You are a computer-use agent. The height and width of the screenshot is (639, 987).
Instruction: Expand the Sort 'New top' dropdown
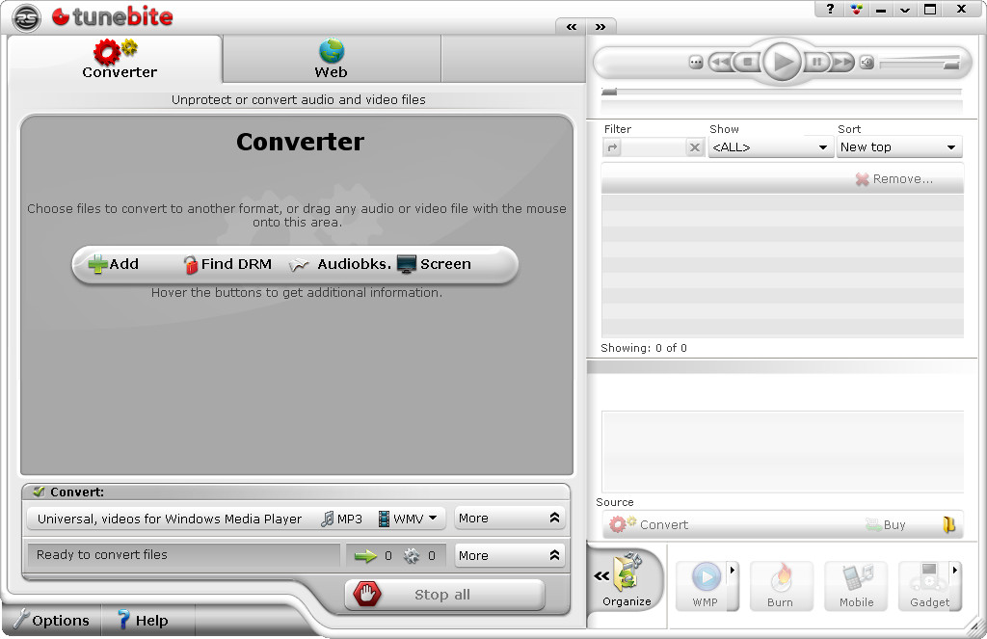coord(898,147)
